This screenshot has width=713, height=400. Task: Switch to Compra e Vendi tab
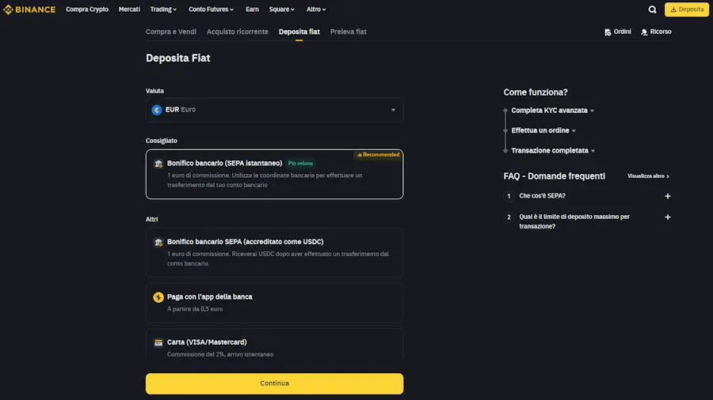click(171, 32)
